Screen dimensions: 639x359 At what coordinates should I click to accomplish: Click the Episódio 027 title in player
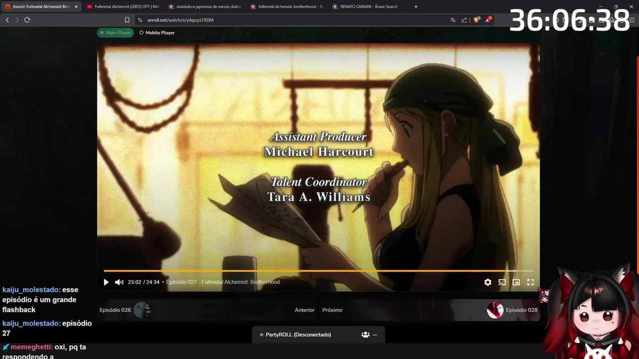[x=223, y=282]
